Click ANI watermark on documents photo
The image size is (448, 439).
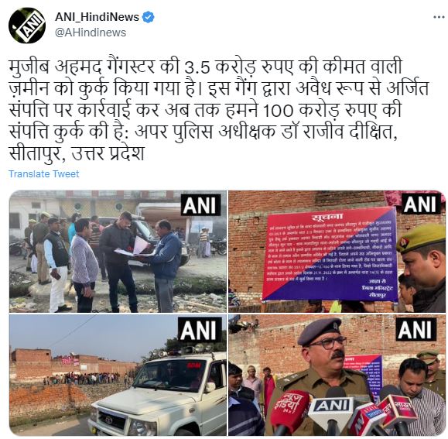[200, 205]
